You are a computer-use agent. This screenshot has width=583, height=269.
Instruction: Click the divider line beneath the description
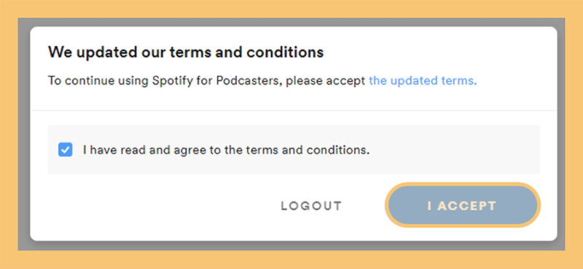[x=294, y=111]
